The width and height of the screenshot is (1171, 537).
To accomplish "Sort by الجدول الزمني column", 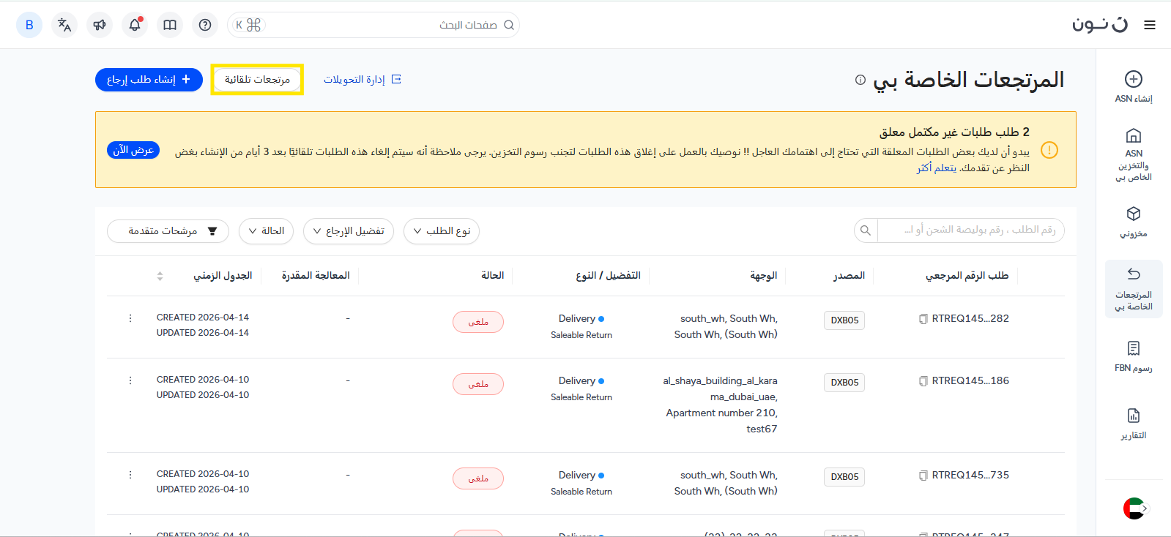I will coord(160,276).
